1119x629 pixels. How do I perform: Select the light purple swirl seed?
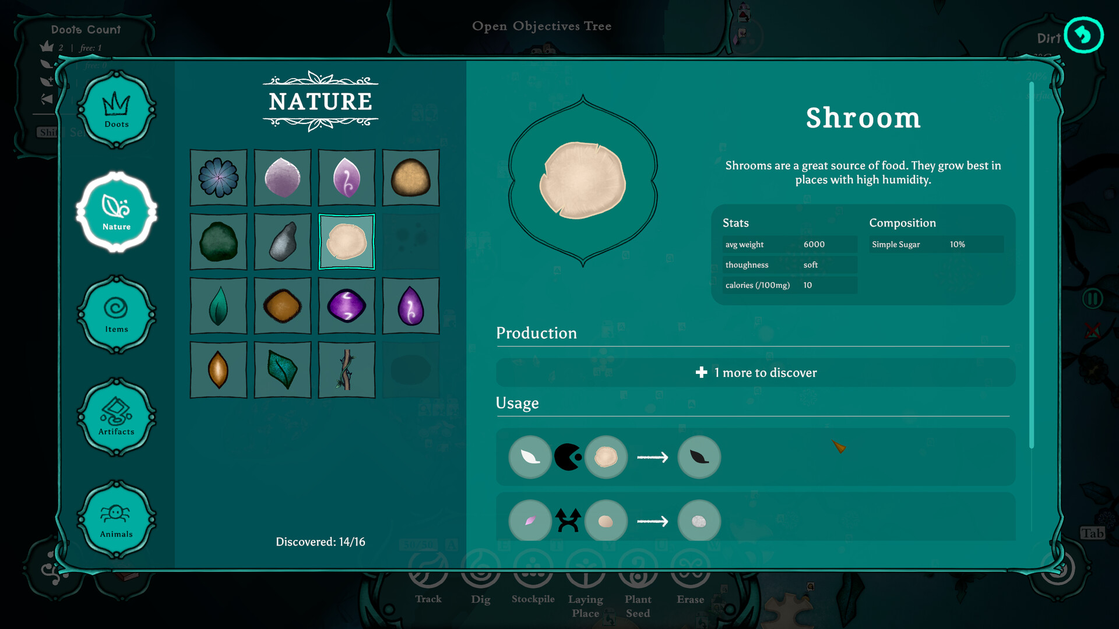(x=347, y=178)
